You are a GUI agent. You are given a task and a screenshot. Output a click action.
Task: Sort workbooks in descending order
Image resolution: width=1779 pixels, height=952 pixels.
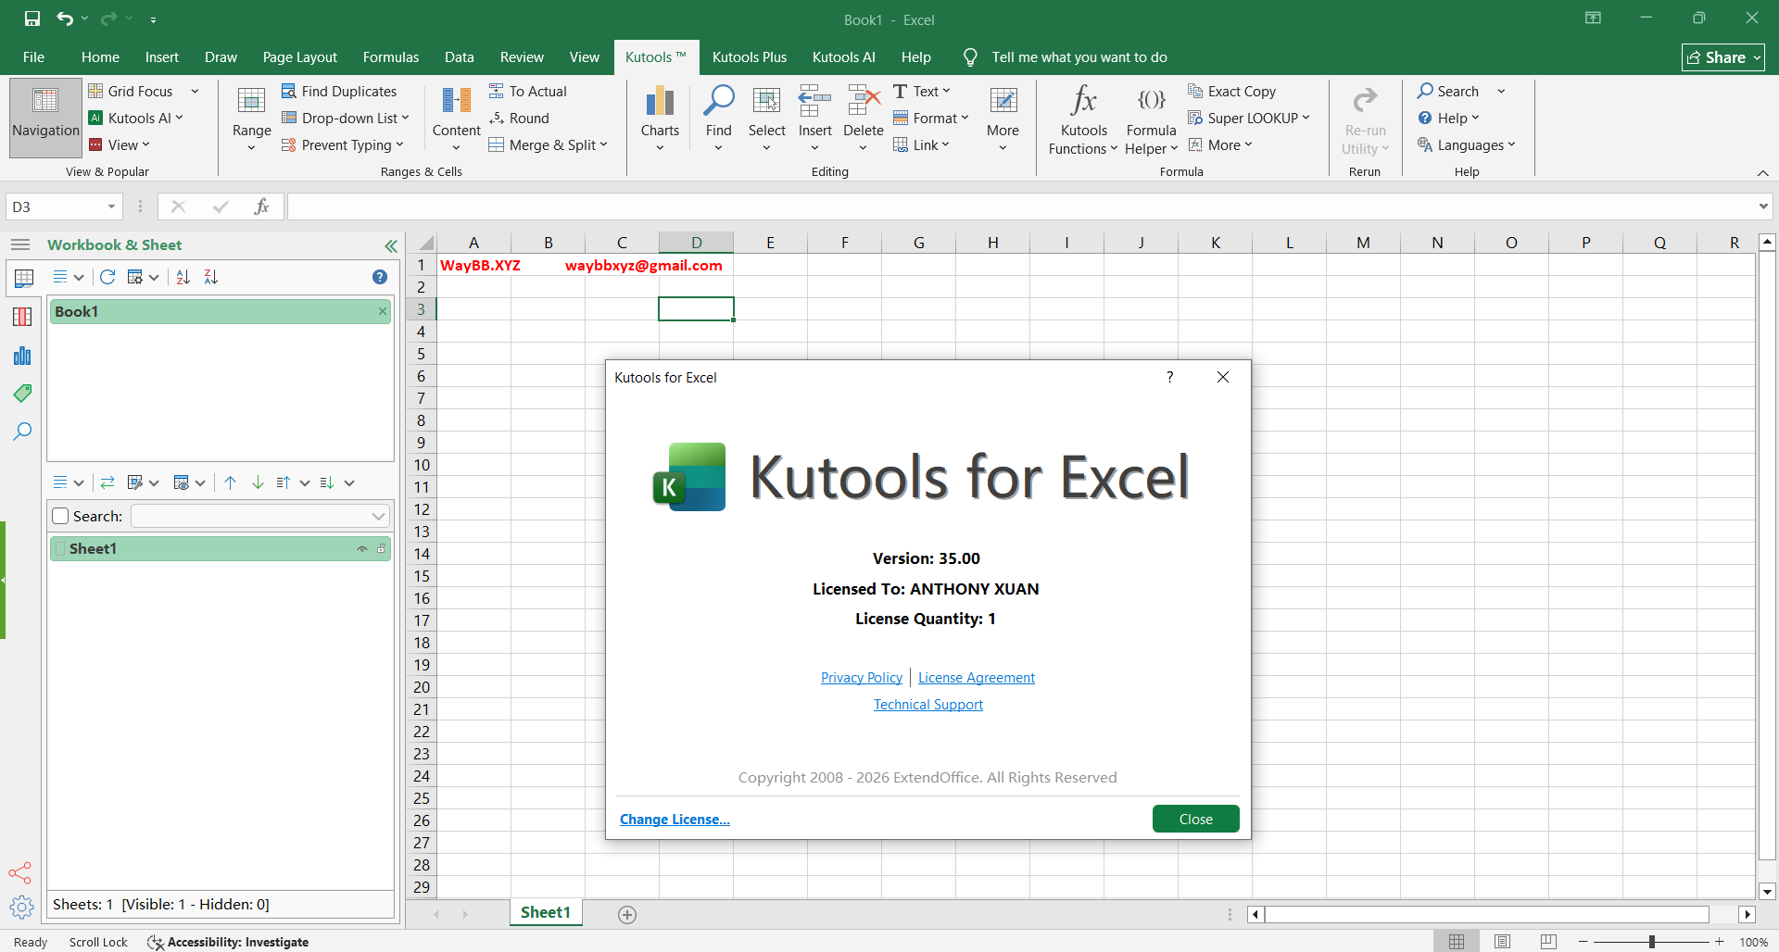coord(211,277)
